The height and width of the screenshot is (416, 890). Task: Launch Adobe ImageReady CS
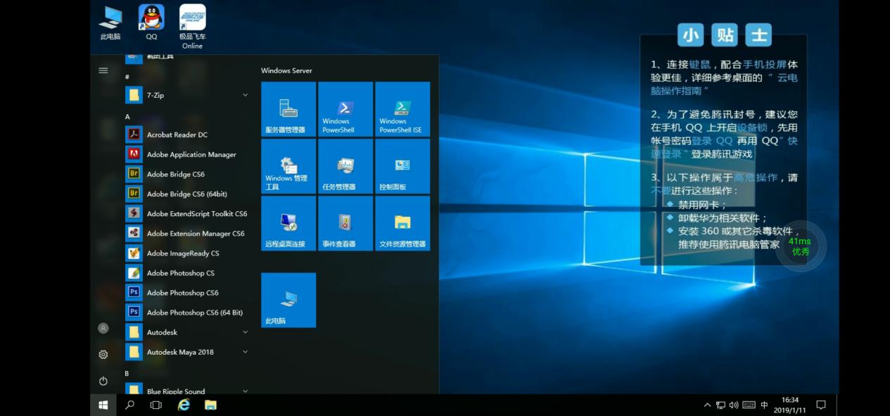[187, 253]
